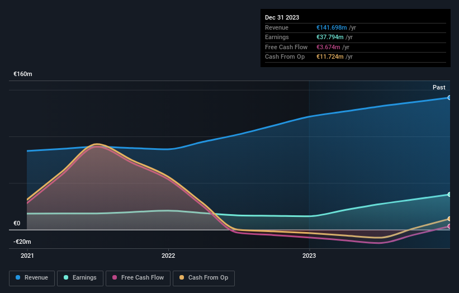Screen dimensions: 459x293
Task: Click the €160m y-axis label
Action: point(23,74)
